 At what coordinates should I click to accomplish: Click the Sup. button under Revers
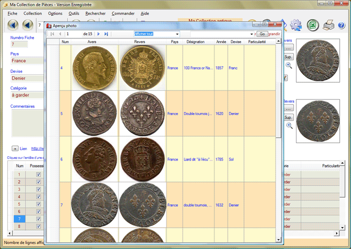click(288, 117)
